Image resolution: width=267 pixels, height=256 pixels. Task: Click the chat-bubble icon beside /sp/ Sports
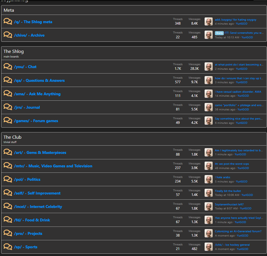point(8,247)
